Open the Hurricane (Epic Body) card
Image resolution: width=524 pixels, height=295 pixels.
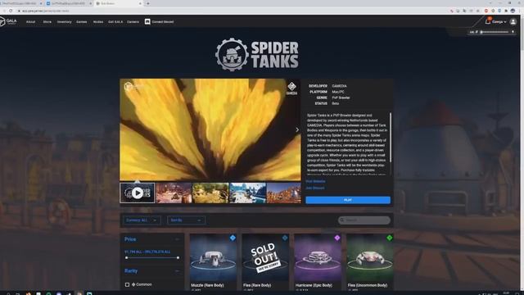[318, 262]
